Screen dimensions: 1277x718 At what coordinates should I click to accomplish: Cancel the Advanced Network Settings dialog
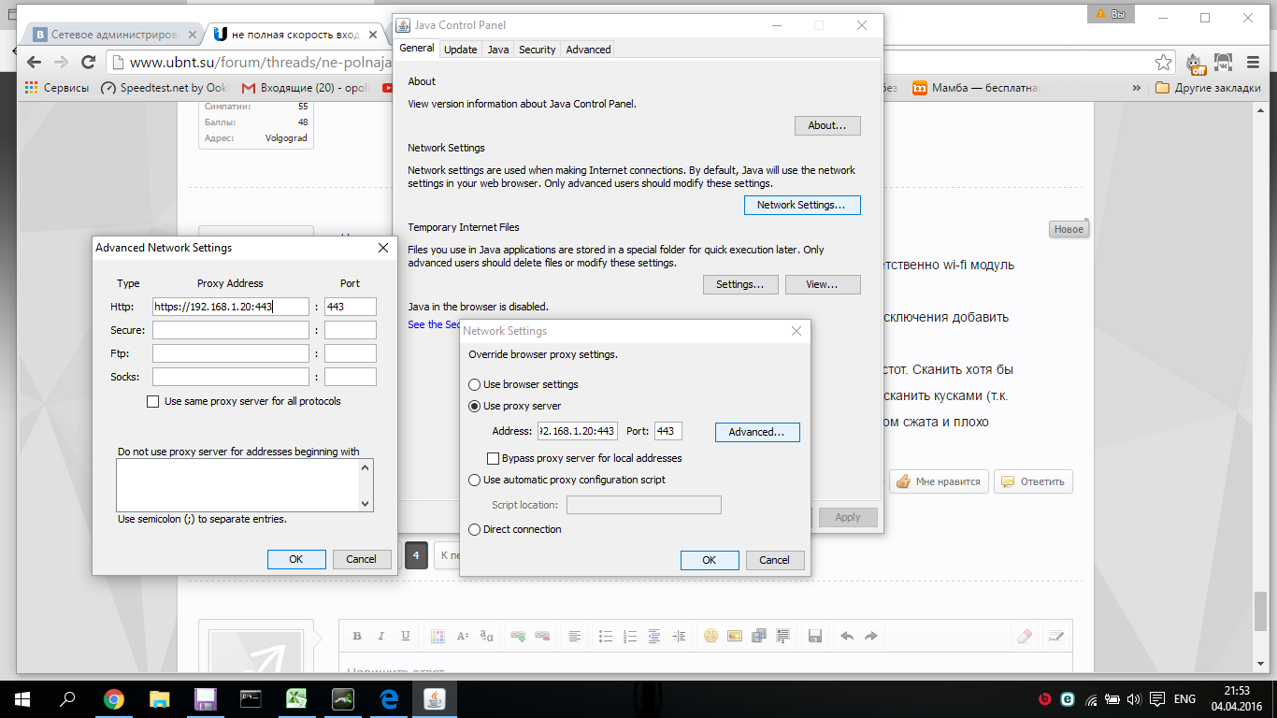pyautogui.click(x=361, y=559)
